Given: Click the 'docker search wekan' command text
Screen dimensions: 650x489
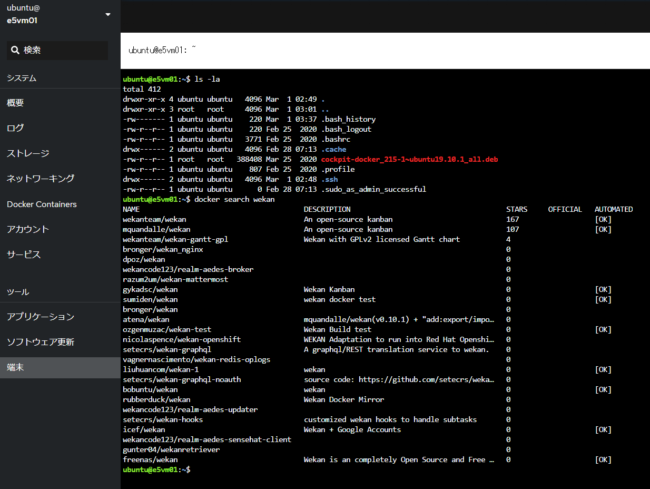Looking at the screenshot, I should 234,199.
